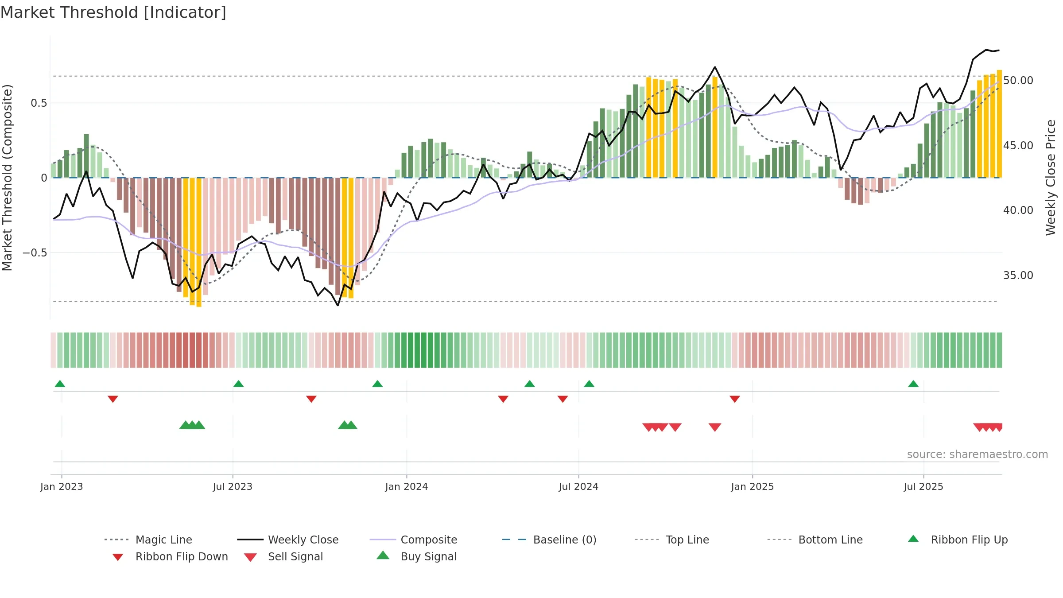
Task: Click the Jan 2025 date label
Action: pyautogui.click(x=753, y=486)
